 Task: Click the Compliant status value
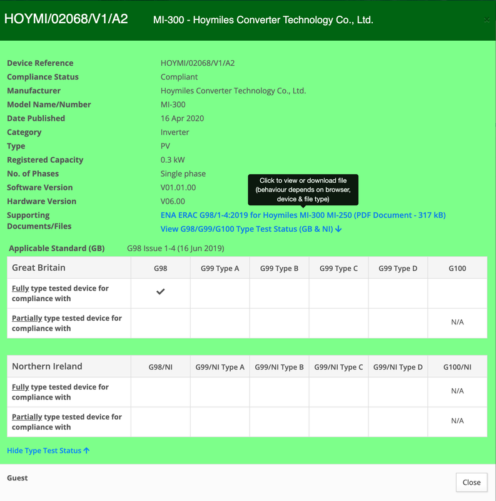click(179, 76)
